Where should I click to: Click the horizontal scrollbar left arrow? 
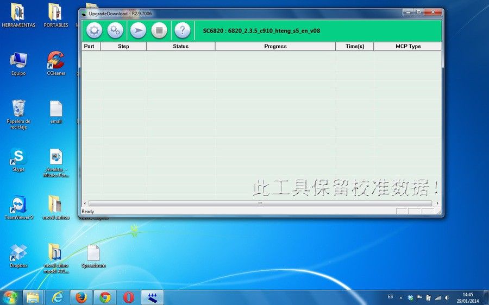pos(85,204)
